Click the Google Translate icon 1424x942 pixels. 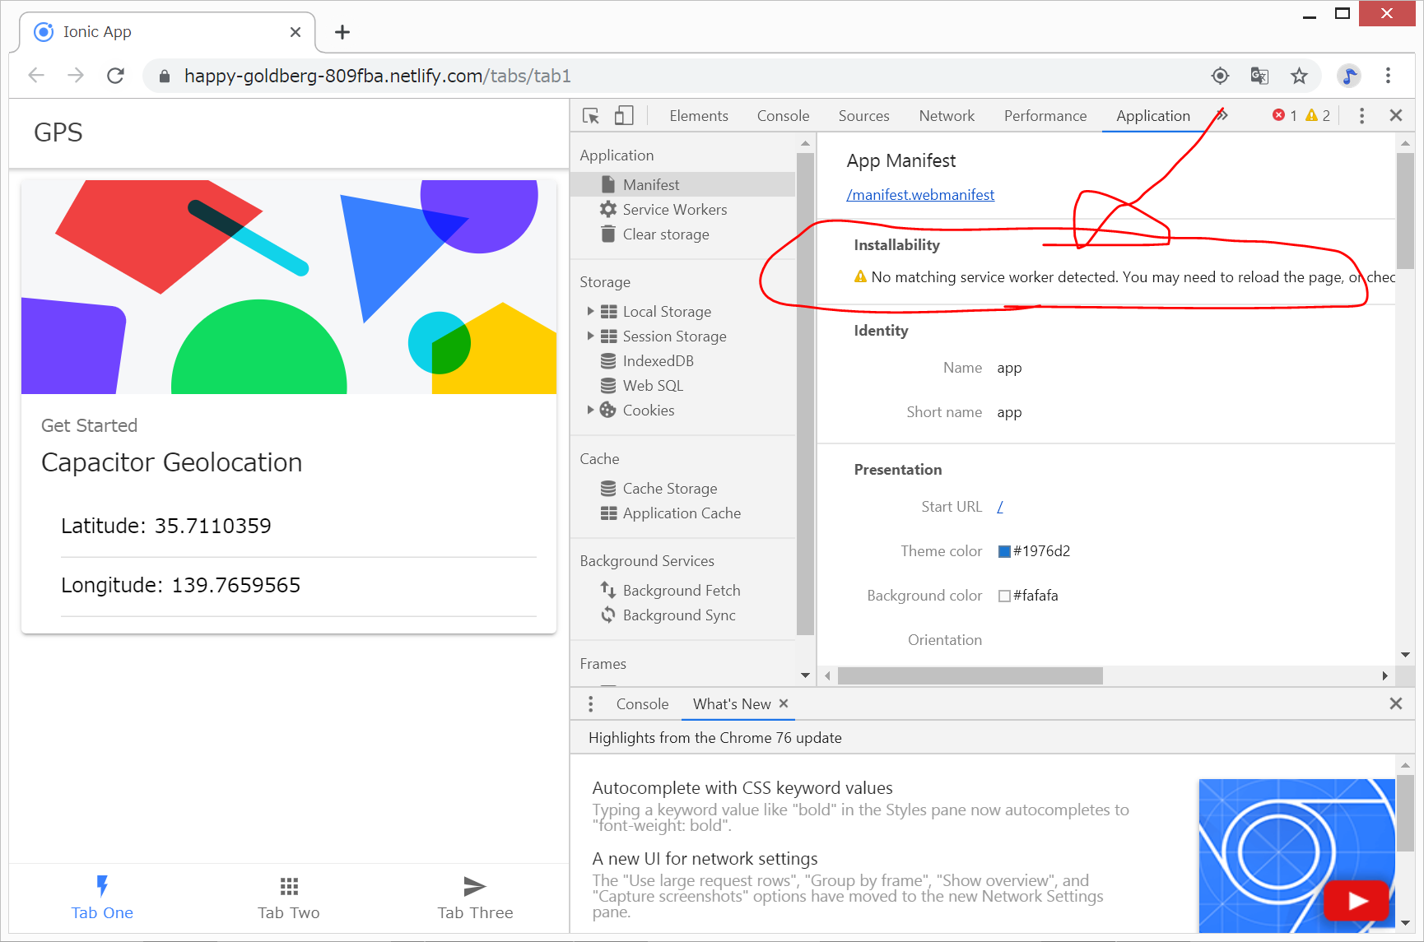tap(1259, 76)
